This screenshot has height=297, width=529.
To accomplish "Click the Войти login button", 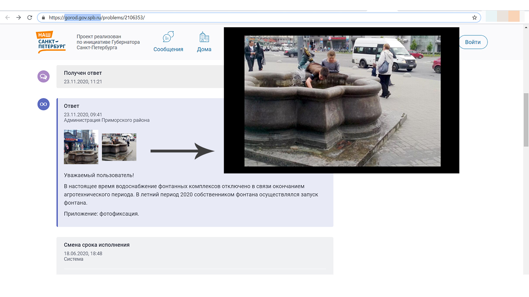I will point(473,42).
